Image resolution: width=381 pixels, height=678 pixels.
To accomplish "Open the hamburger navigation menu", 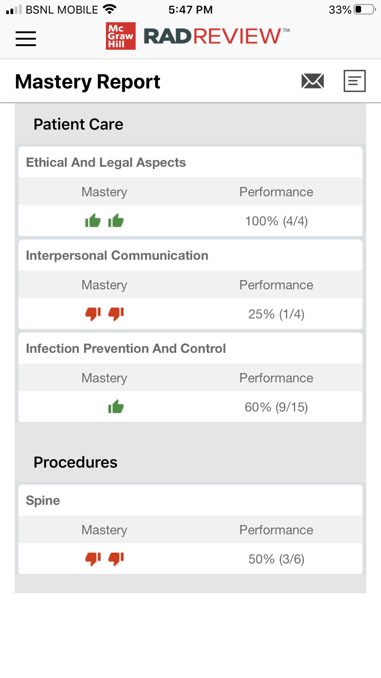I will coord(26,39).
